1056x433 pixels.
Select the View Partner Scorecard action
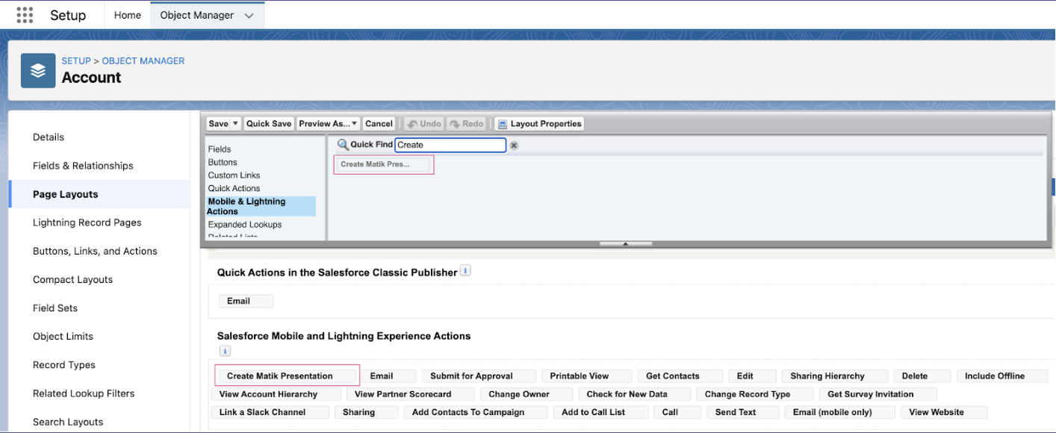[411, 394]
